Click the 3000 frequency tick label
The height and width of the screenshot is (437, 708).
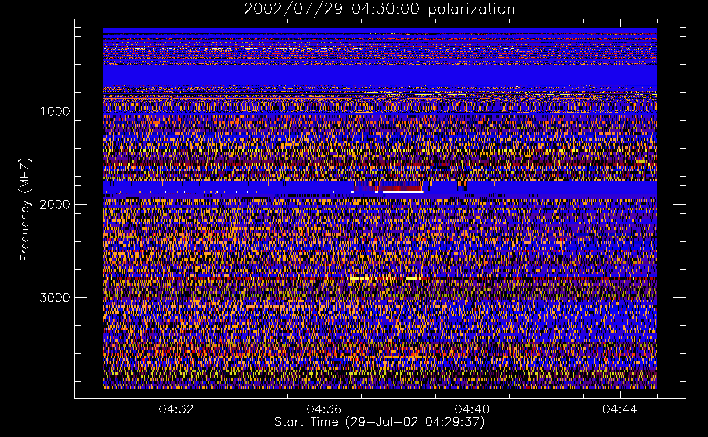(55, 298)
